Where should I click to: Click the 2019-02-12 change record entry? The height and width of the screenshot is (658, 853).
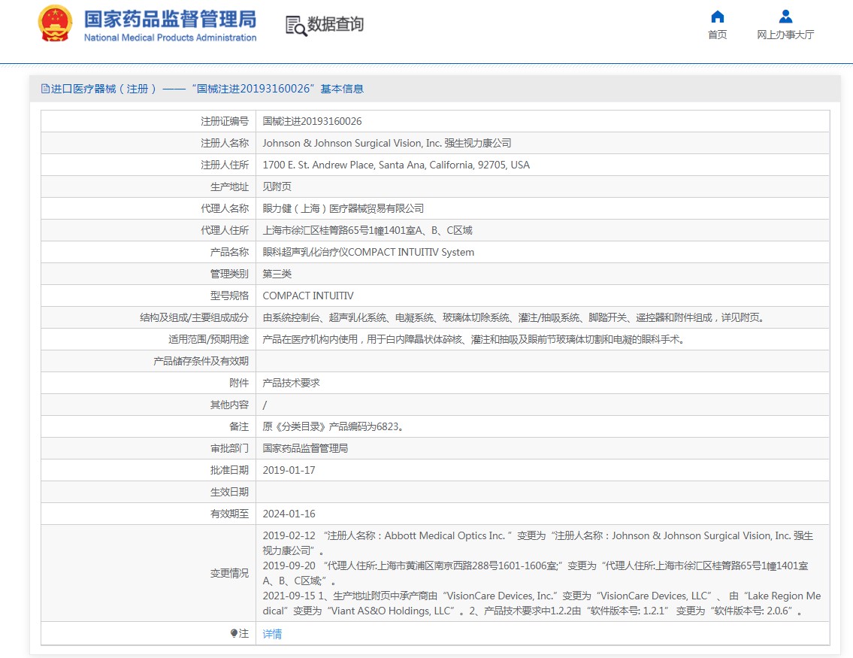click(538, 543)
